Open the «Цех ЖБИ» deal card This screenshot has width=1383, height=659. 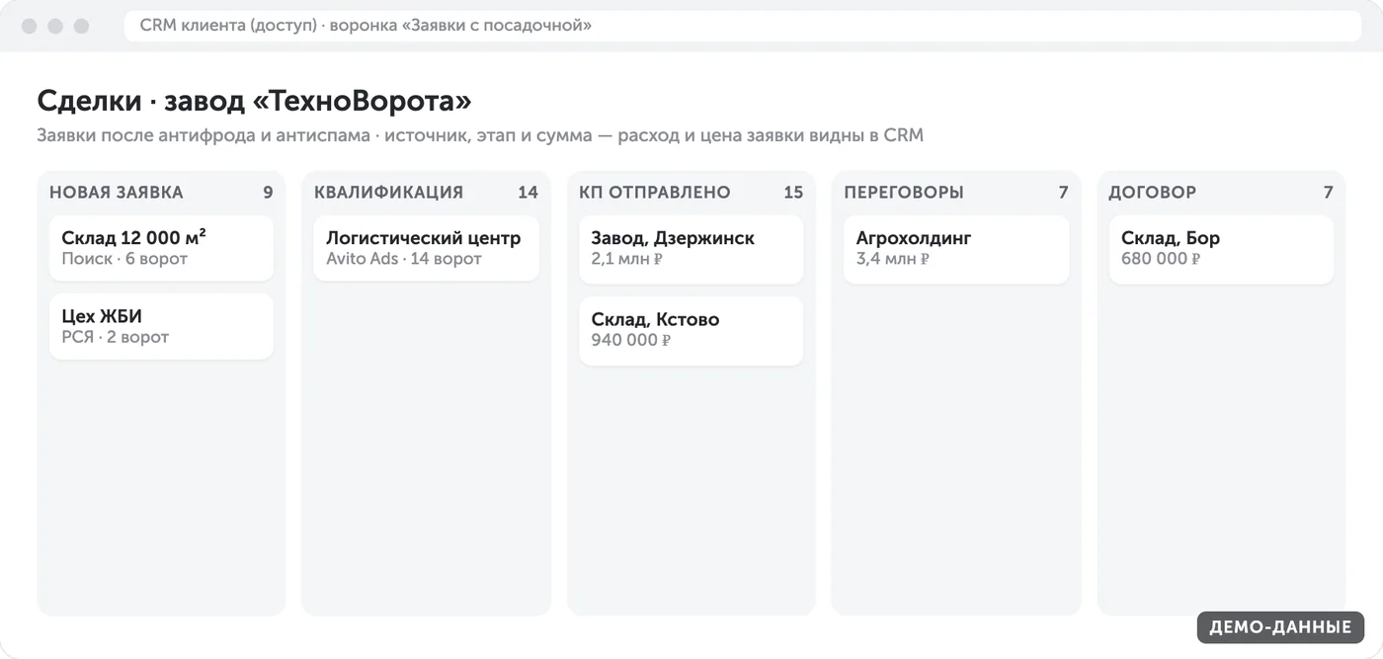point(161,326)
